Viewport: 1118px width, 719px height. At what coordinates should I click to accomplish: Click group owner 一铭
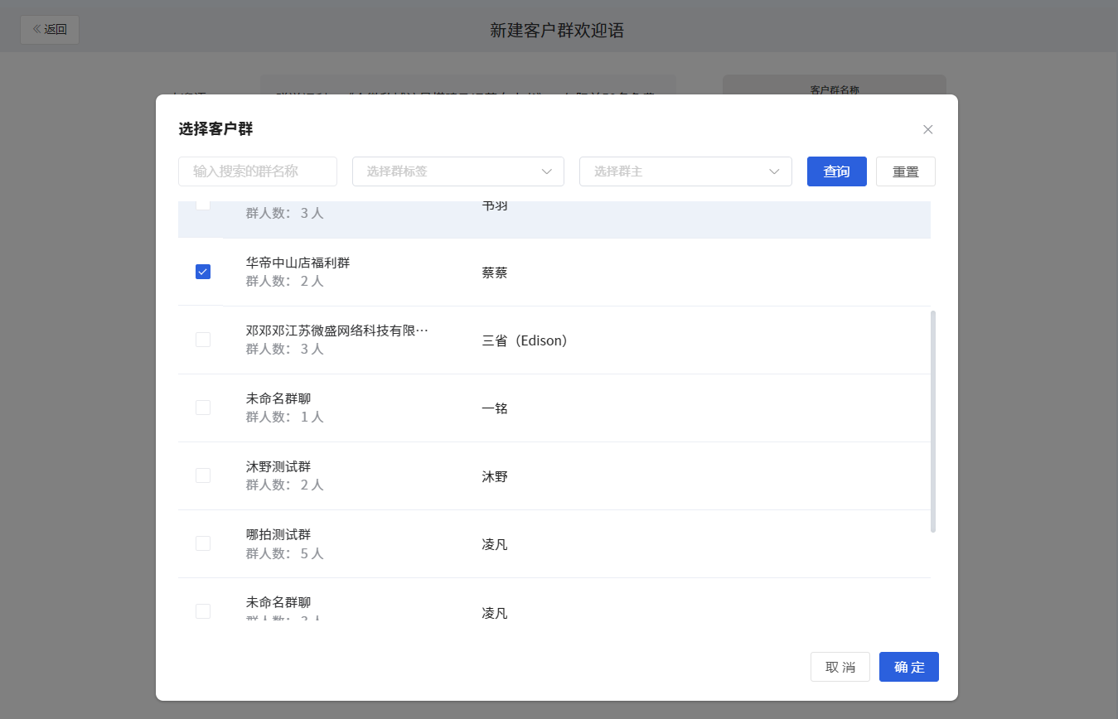pyautogui.click(x=495, y=408)
